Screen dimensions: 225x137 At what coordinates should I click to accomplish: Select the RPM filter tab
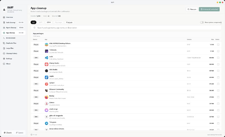(49, 23)
